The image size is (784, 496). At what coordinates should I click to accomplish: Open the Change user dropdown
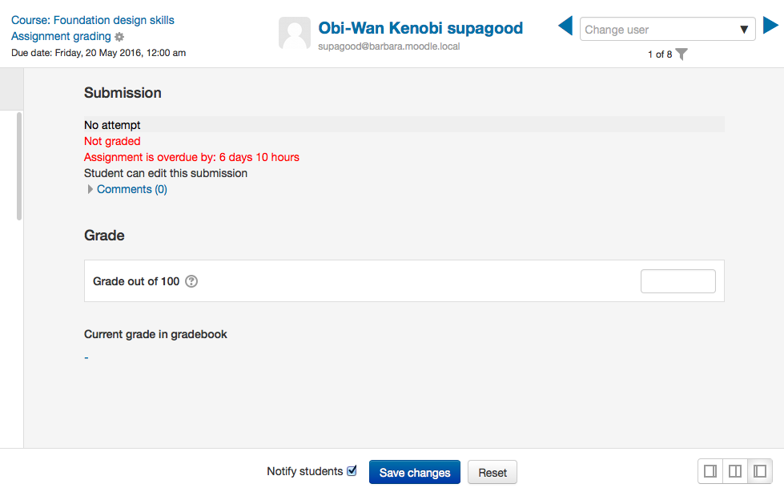[x=668, y=29]
